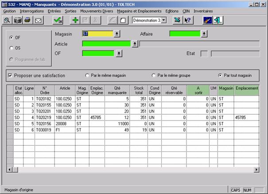This screenshot has width=268, height=194.
Task: Click the green A sortir column header
Action: [198, 91]
